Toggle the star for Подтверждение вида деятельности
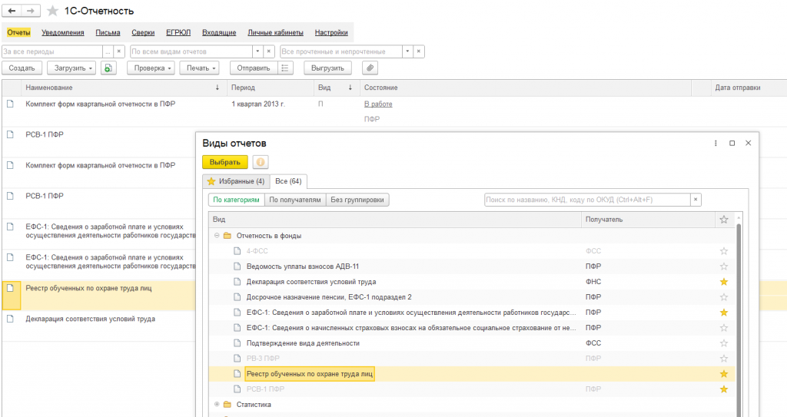Viewport: 787px width, 417px height. [x=724, y=343]
